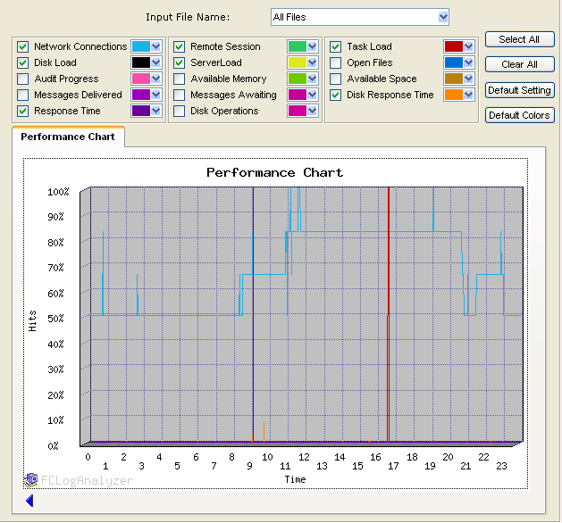Open the Task Load color dropdown arrow
Screen dimensions: 562x523
click(x=468, y=46)
